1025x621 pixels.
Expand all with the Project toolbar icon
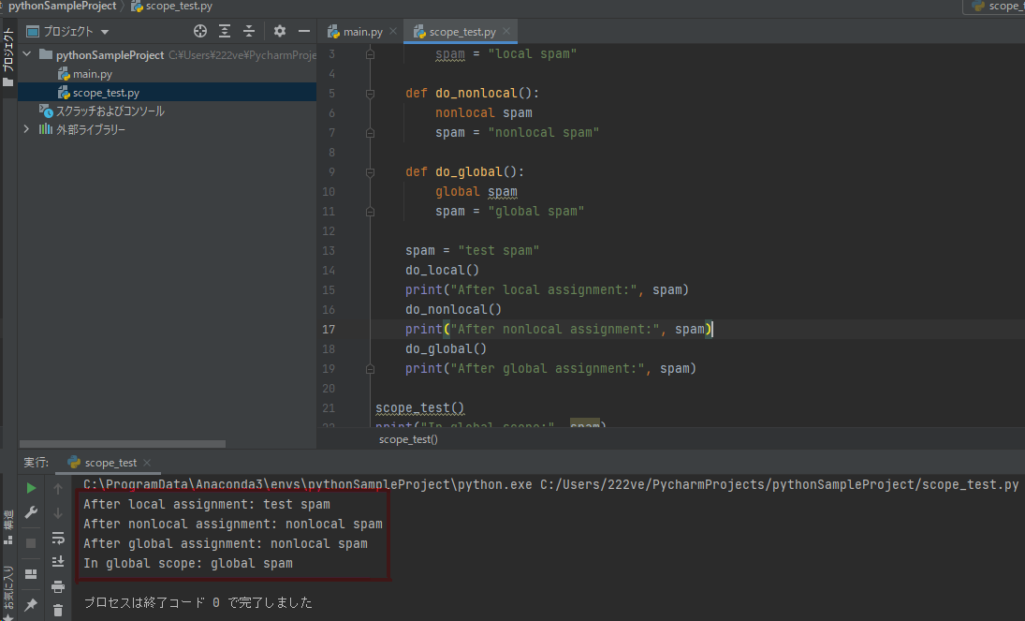pos(225,31)
